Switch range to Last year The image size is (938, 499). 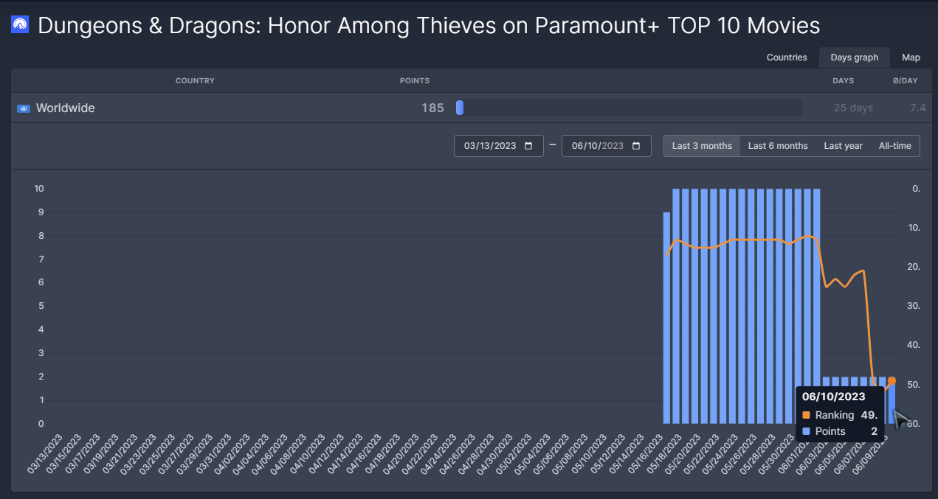click(x=843, y=146)
